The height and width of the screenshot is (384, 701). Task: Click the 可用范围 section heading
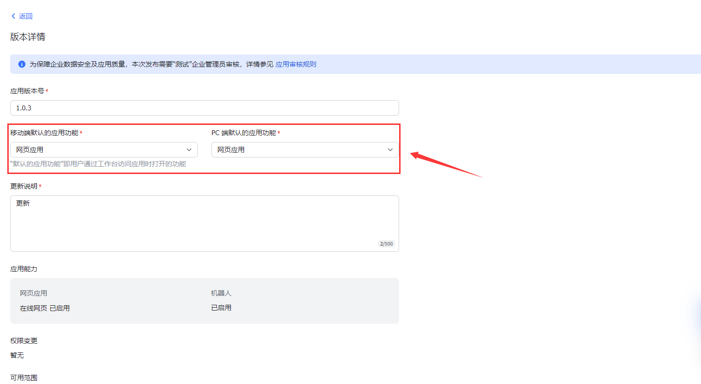click(x=24, y=378)
